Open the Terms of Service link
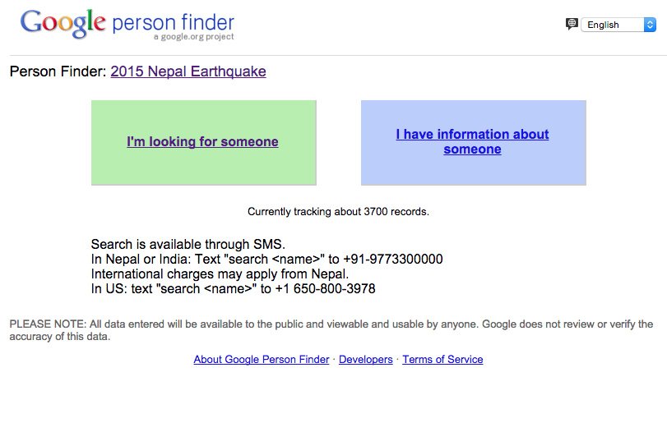667x423 pixels. 442,359
